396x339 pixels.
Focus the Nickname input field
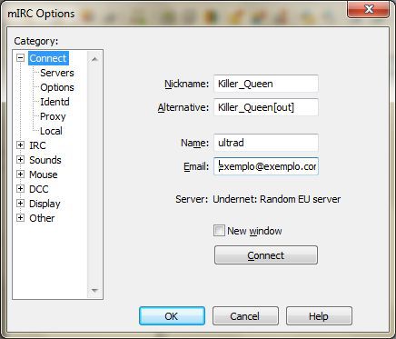pyautogui.click(x=266, y=84)
